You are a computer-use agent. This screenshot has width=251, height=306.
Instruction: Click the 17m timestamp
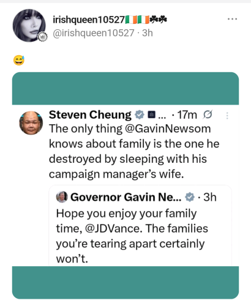click(187, 115)
